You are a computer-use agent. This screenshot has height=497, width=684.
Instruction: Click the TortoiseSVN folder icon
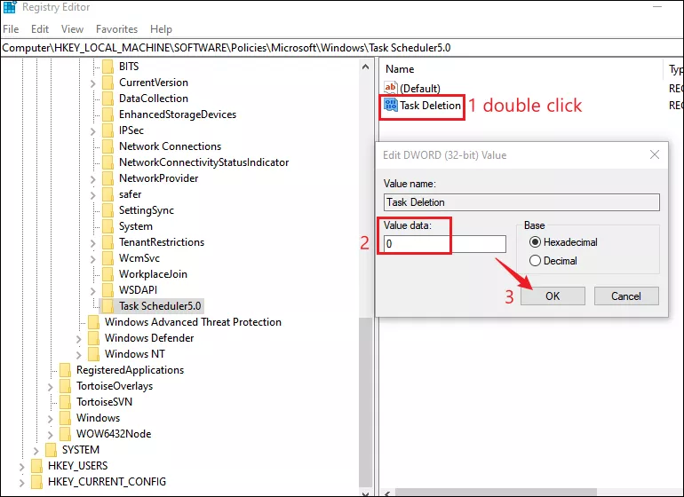tap(65, 402)
